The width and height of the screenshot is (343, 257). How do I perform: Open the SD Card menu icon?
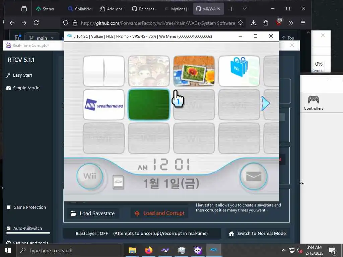coord(118,182)
